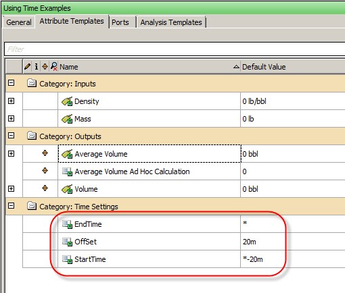Image resolution: width=345 pixels, height=293 pixels.
Task: Click the 'Category: Outputs' group label
Action: [70, 136]
